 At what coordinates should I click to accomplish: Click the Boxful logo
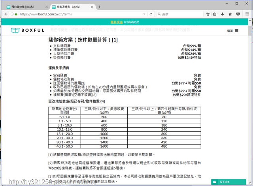(27, 30)
